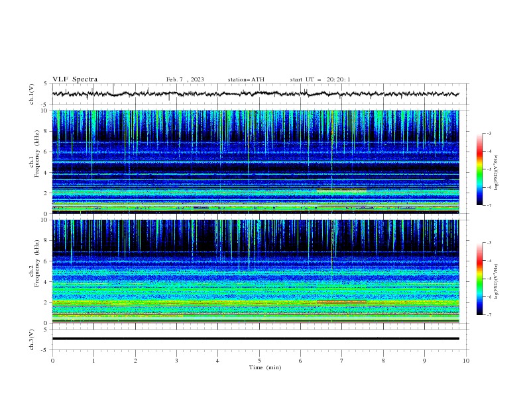This screenshot has width=525, height=405.
Task: Click the time axis tick label "7"
Action: click(341, 361)
